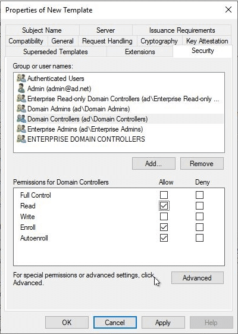The width and height of the screenshot is (238, 334).
Task: Open the Issuance Requirements tab
Action: click(x=182, y=30)
